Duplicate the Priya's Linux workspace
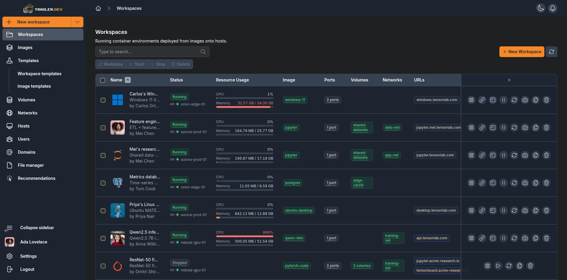The image size is (567, 280). pyautogui.click(x=536, y=210)
